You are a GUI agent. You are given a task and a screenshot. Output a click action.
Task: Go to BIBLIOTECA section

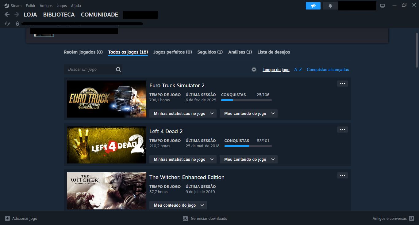[59, 15]
